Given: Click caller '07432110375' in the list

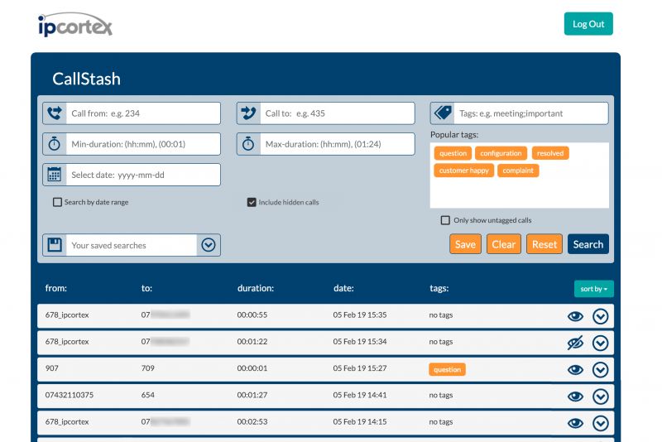Looking at the screenshot, I should [70, 395].
